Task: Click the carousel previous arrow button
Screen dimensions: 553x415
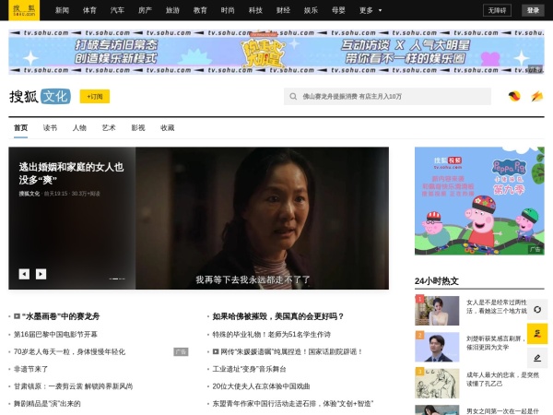Action: pyautogui.click(x=24, y=274)
